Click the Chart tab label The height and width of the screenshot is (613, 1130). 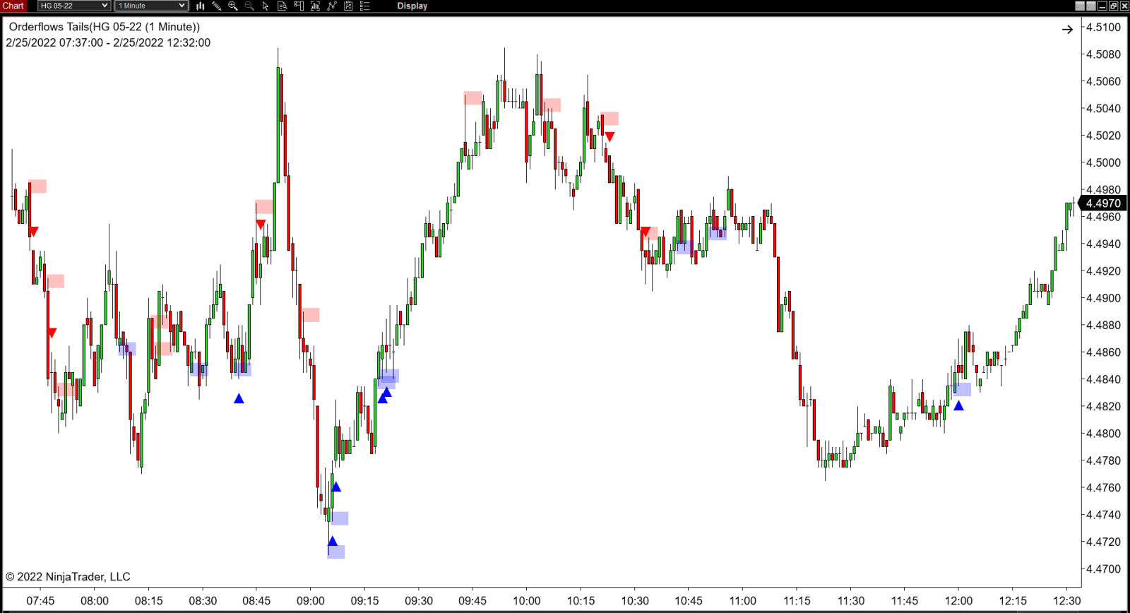[x=13, y=6]
